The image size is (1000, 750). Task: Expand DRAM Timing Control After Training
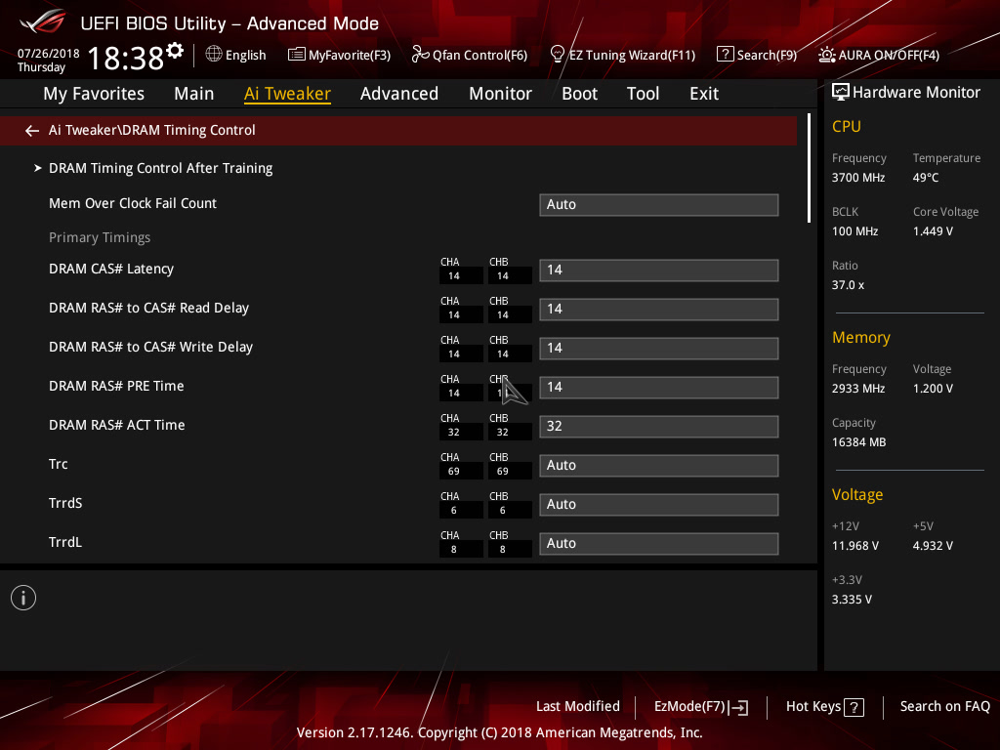tap(160, 168)
